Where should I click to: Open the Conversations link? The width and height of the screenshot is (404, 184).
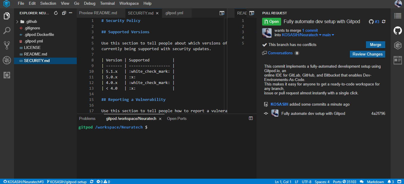click(280, 53)
